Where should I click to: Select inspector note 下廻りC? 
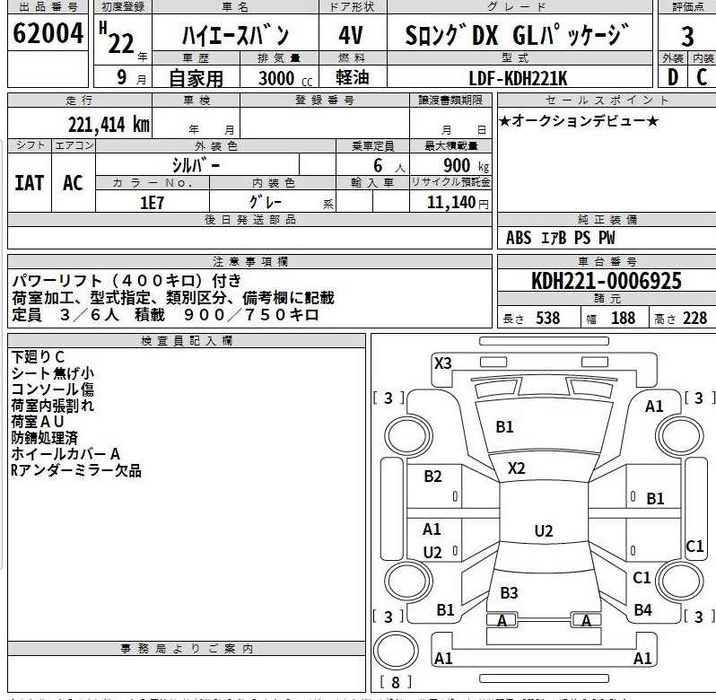[x=38, y=357]
